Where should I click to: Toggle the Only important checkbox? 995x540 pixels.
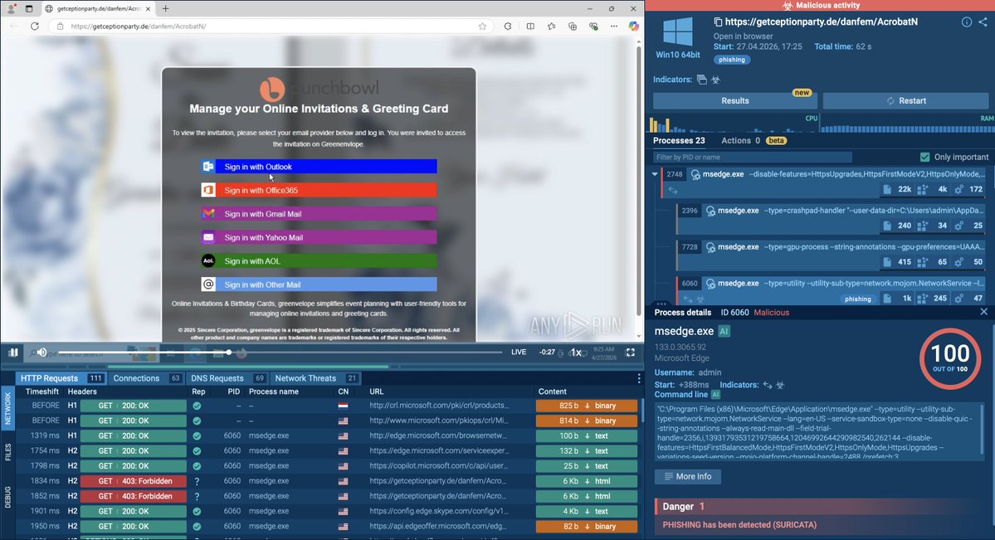(924, 157)
